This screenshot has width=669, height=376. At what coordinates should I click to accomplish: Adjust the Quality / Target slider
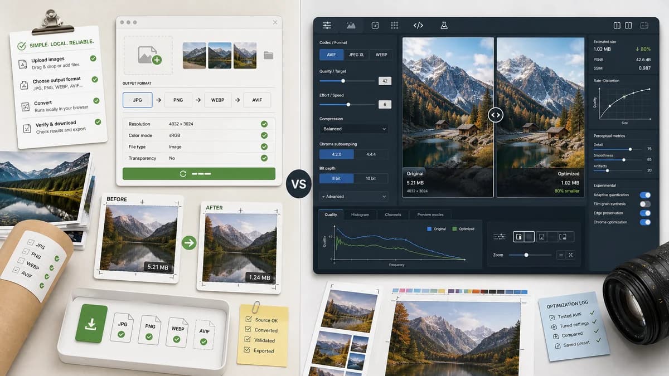(x=347, y=81)
